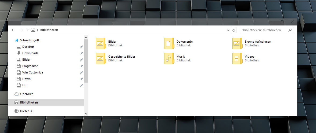
Task: Toggle the pin next to sidebar Bilder
Action: 81,60
